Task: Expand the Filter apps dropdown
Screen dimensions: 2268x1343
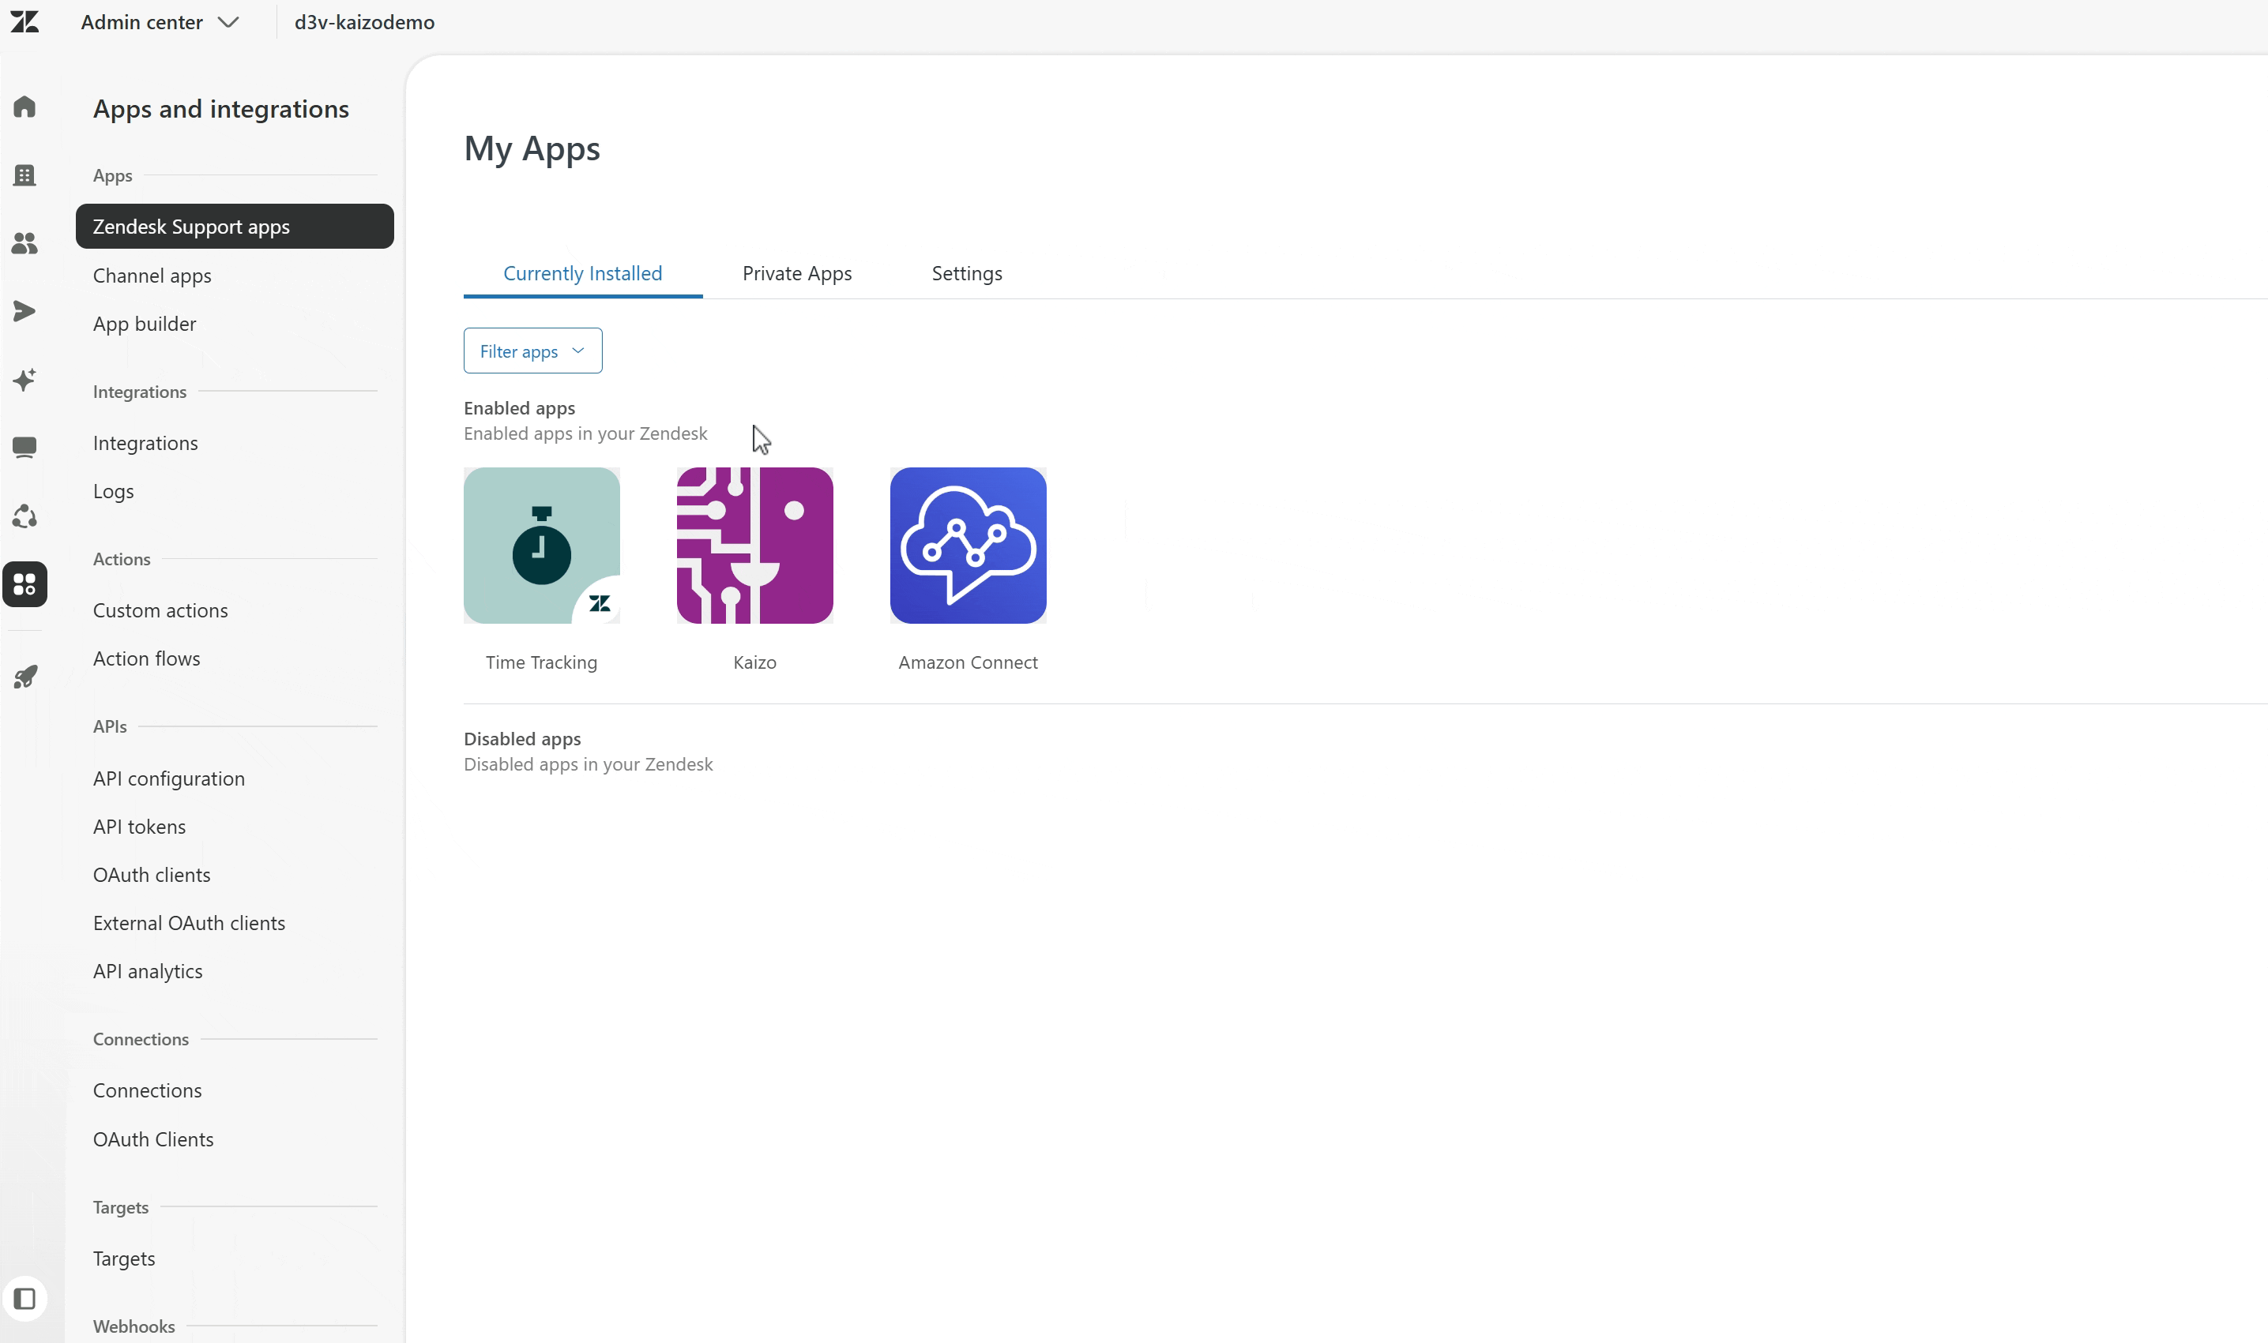Action: 533,351
